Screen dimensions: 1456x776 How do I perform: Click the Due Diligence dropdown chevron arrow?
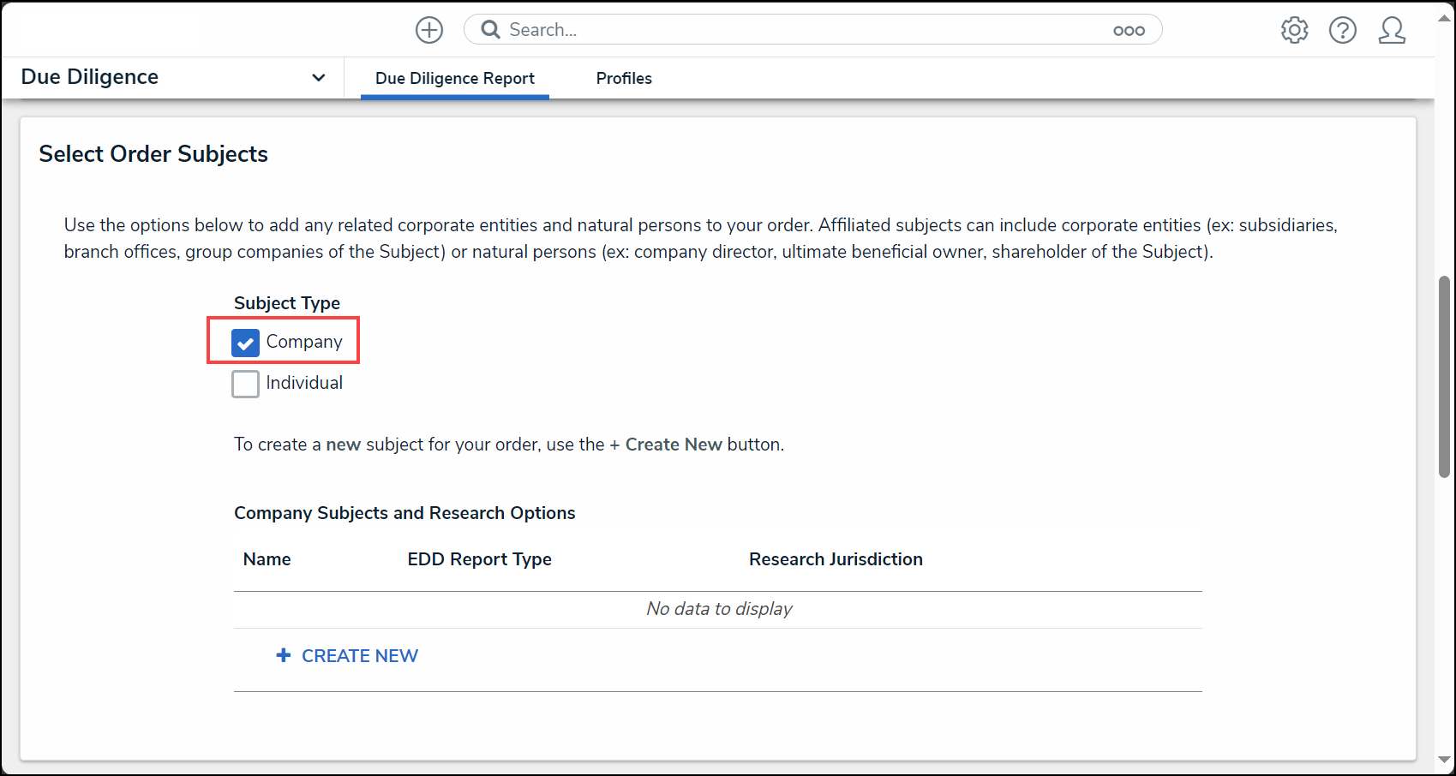click(x=319, y=78)
